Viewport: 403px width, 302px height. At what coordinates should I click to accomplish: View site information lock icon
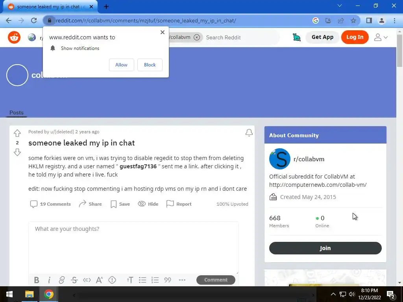coord(49,20)
